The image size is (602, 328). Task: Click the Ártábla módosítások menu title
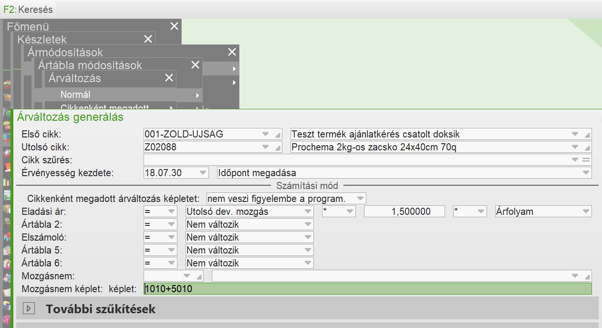click(x=90, y=65)
